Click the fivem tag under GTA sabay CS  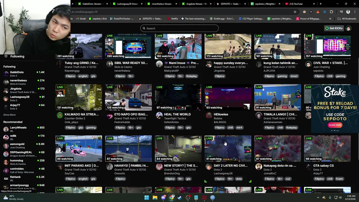pos(339,179)
